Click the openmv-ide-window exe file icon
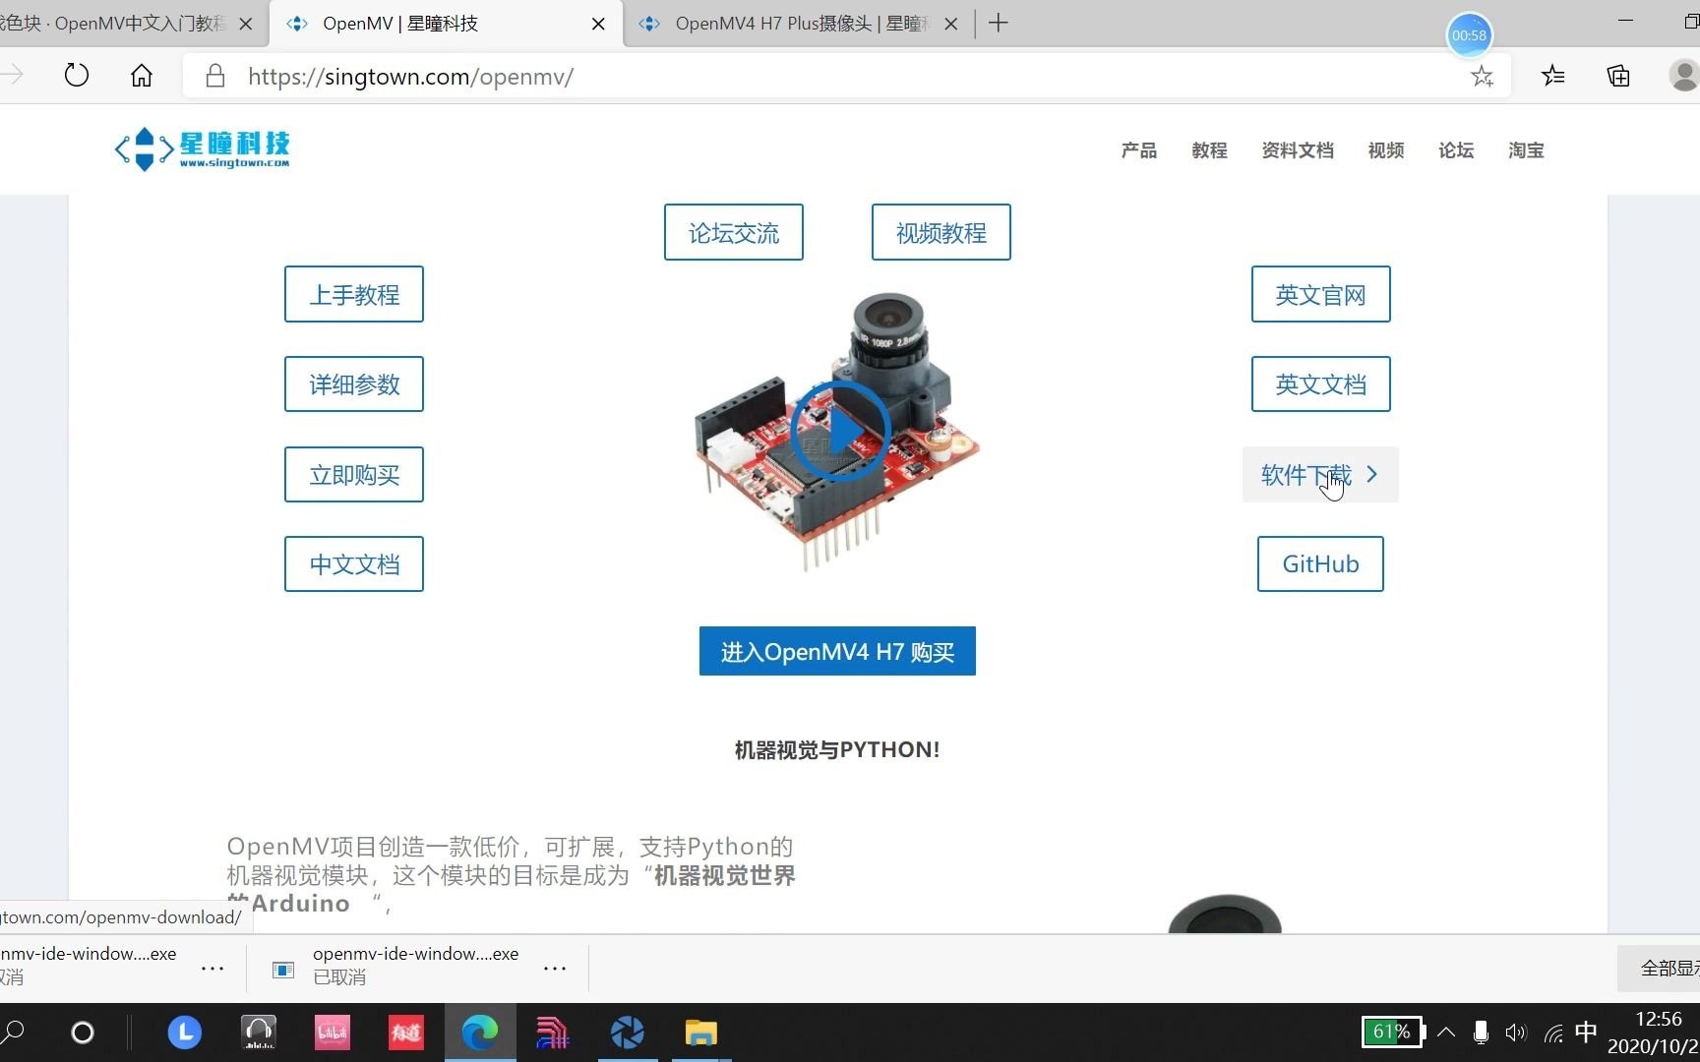The height and width of the screenshot is (1062, 1700). (283, 970)
